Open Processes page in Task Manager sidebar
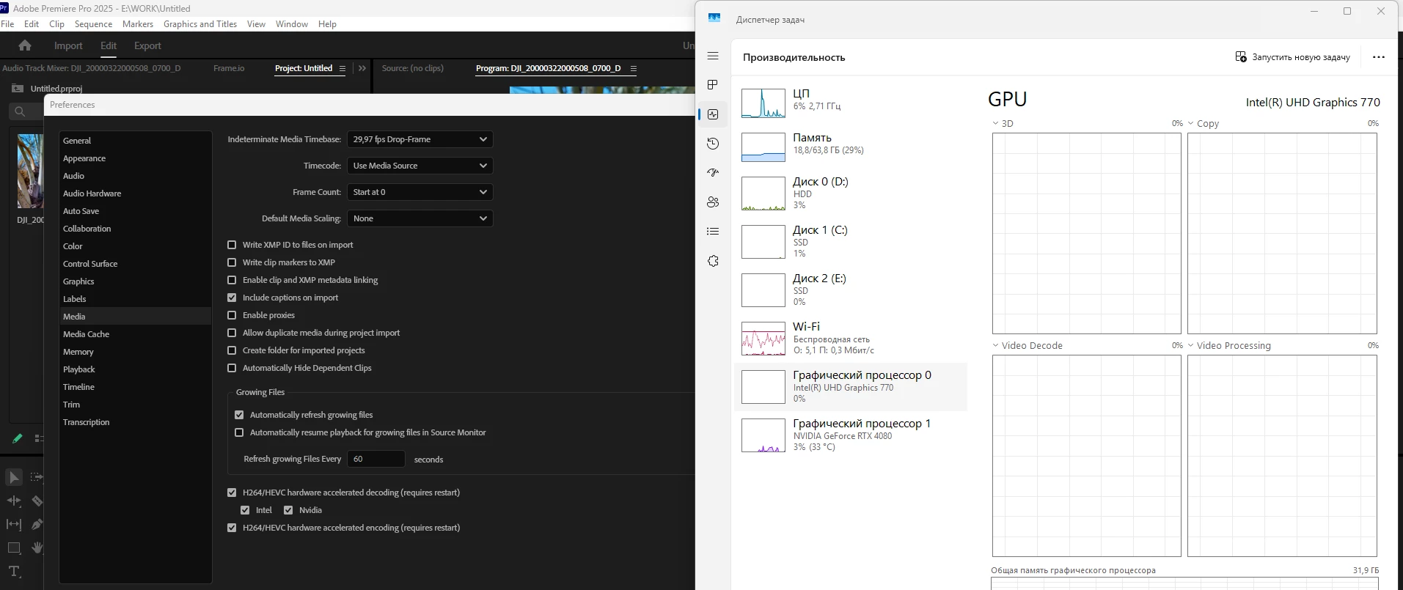The image size is (1403, 590). tap(713, 85)
